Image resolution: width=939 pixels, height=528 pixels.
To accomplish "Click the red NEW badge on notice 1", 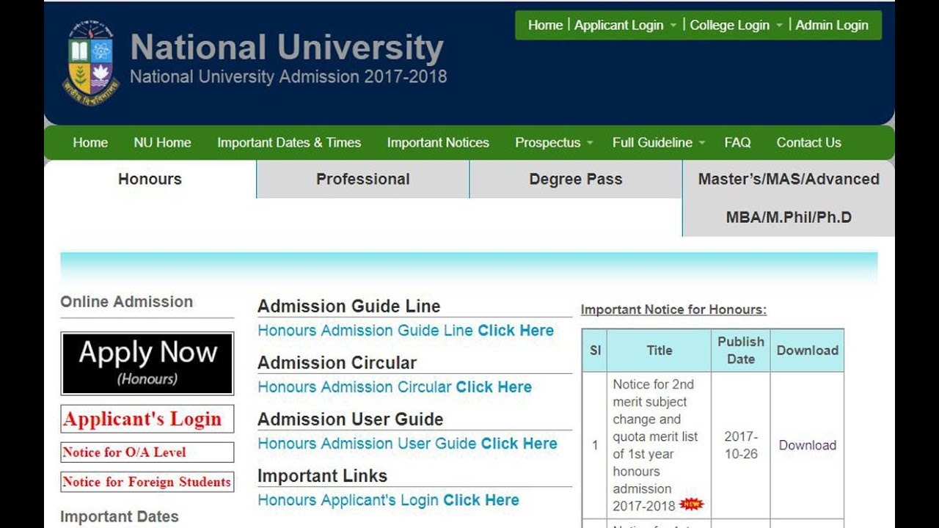I will coord(691,505).
